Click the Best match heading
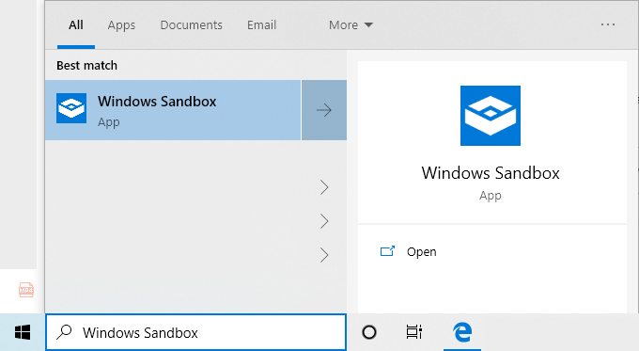 86,65
